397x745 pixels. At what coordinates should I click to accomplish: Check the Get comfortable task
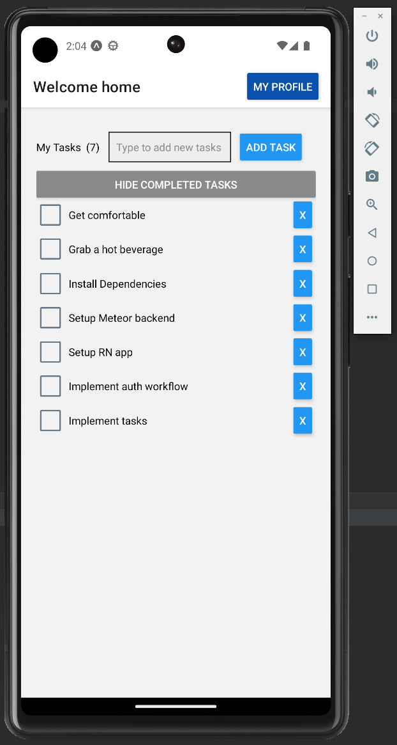50,216
